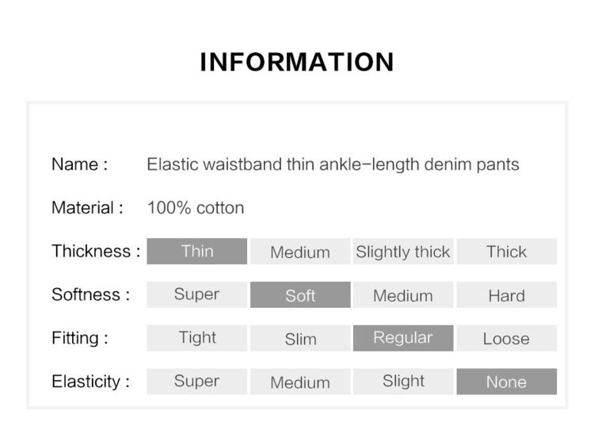Choose Medium in the Softness row

pyautogui.click(x=403, y=294)
